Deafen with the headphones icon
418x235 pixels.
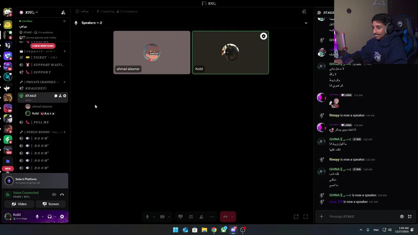(50, 217)
